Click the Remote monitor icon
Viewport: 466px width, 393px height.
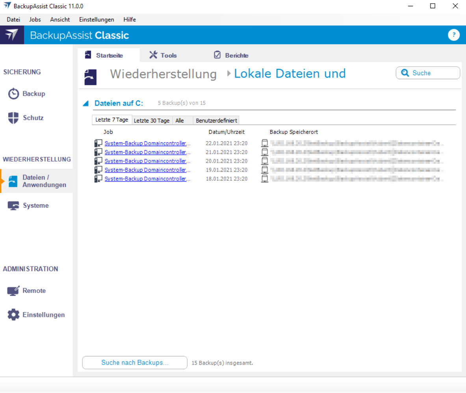click(13, 291)
